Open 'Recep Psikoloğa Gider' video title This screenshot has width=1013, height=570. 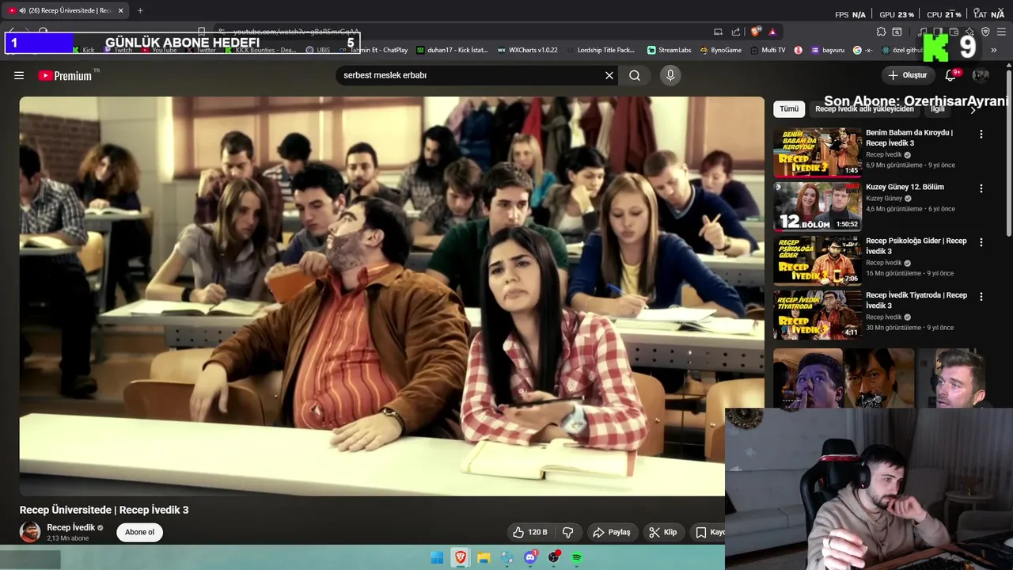pos(916,245)
